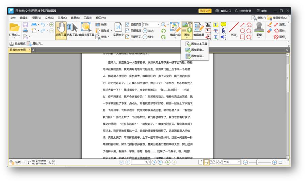Click the 购买VIP button

pos(205,11)
